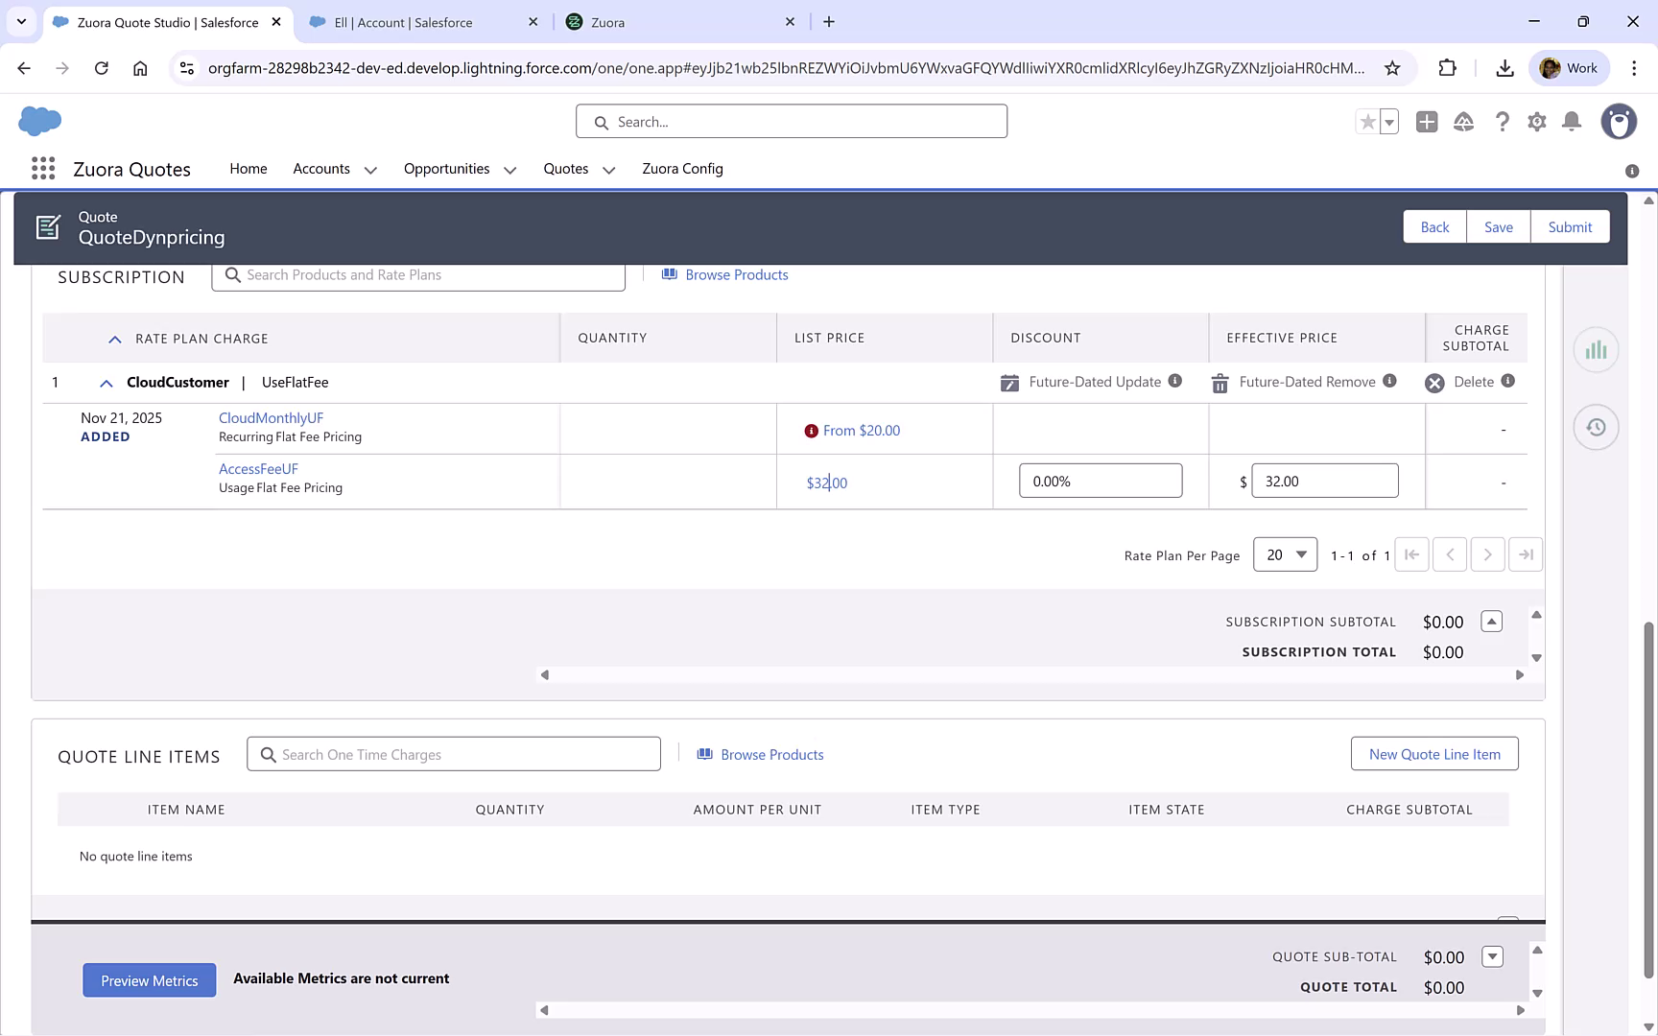Open the metrics chart panel on right sidebar

(x=1596, y=349)
